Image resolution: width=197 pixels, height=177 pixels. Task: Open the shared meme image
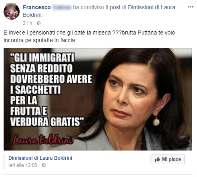click(x=98, y=99)
